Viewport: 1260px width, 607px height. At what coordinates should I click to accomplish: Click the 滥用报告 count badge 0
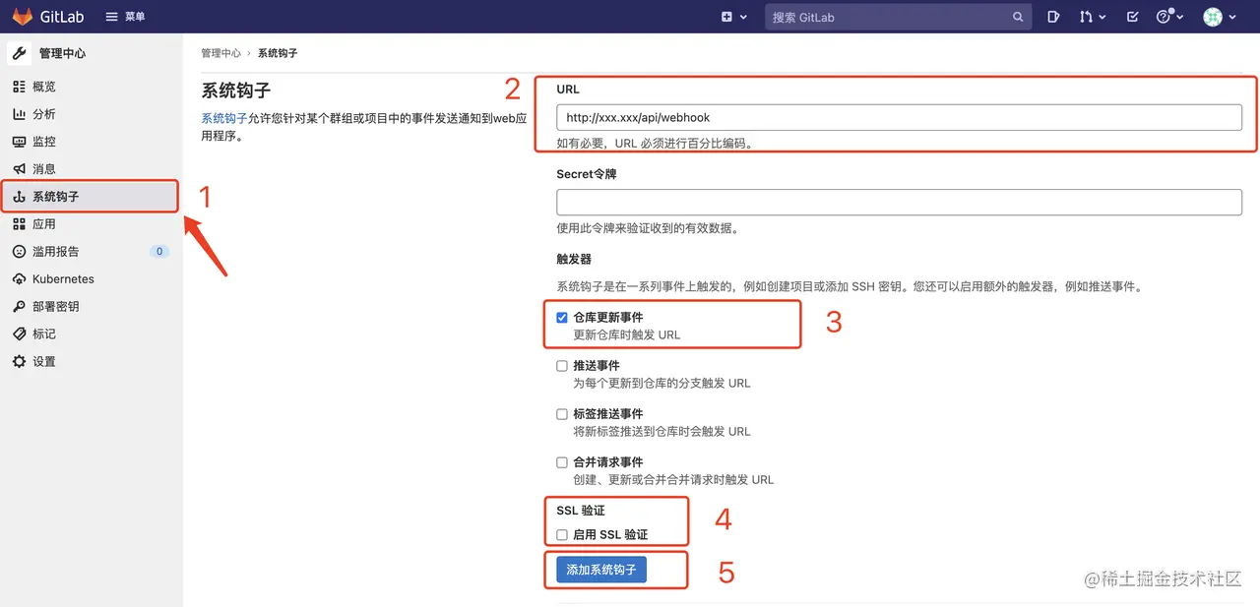point(159,252)
